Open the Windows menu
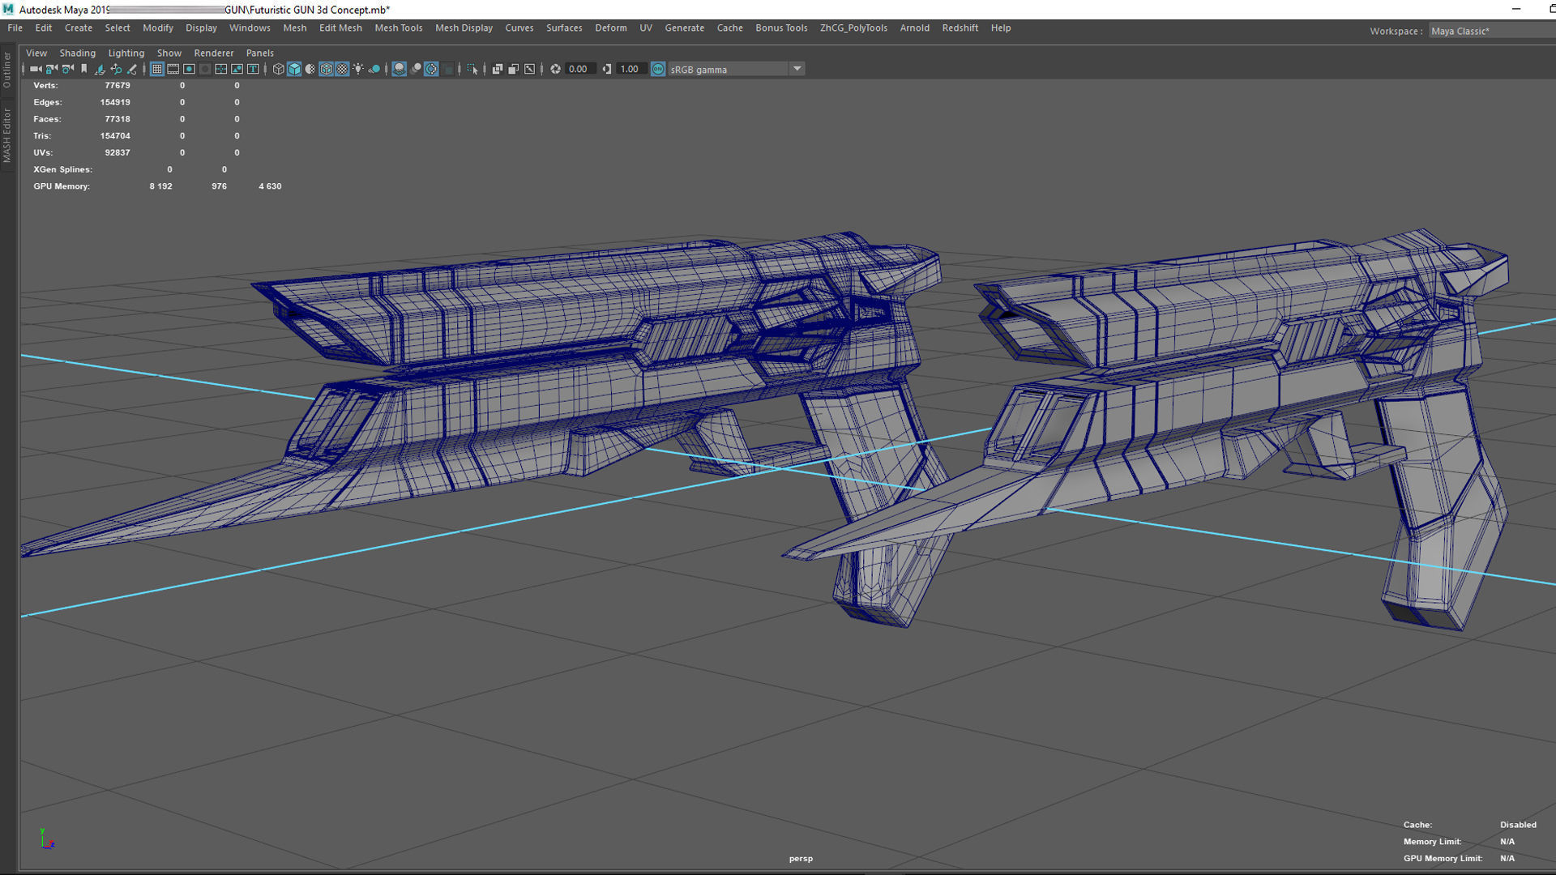This screenshot has width=1556, height=875. (250, 28)
